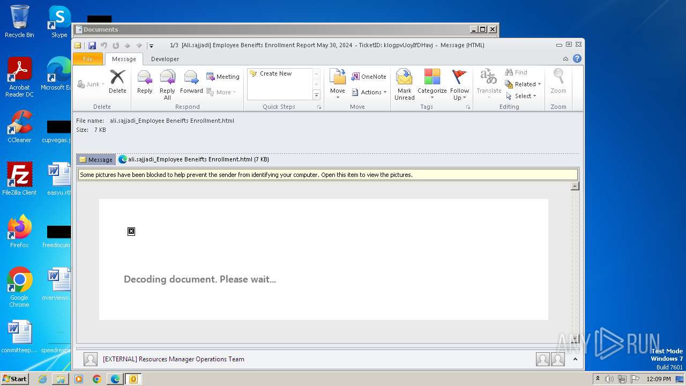Open the Recycle Bin desktop icon
Viewport: 686px width, 386px height.
pos(19,21)
